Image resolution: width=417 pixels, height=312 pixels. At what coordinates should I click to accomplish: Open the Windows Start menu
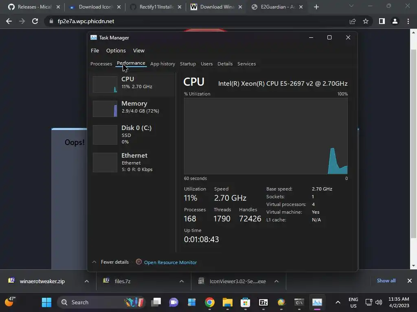click(x=46, y=302)
